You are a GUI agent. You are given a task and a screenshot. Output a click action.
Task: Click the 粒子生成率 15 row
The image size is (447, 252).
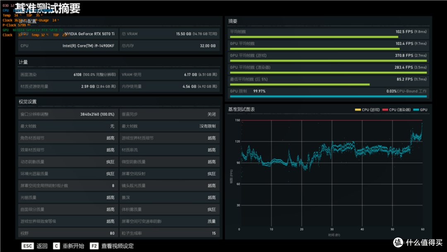click(x=169, y=233)
